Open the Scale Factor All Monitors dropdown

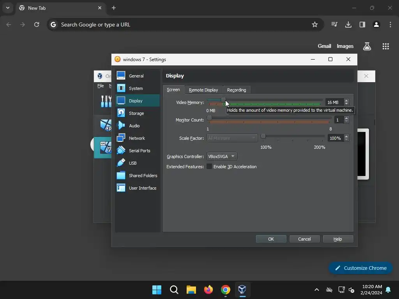coord(232,138)
